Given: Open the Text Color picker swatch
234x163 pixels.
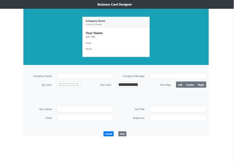Looking at the screenshot, I should (128, 84).
